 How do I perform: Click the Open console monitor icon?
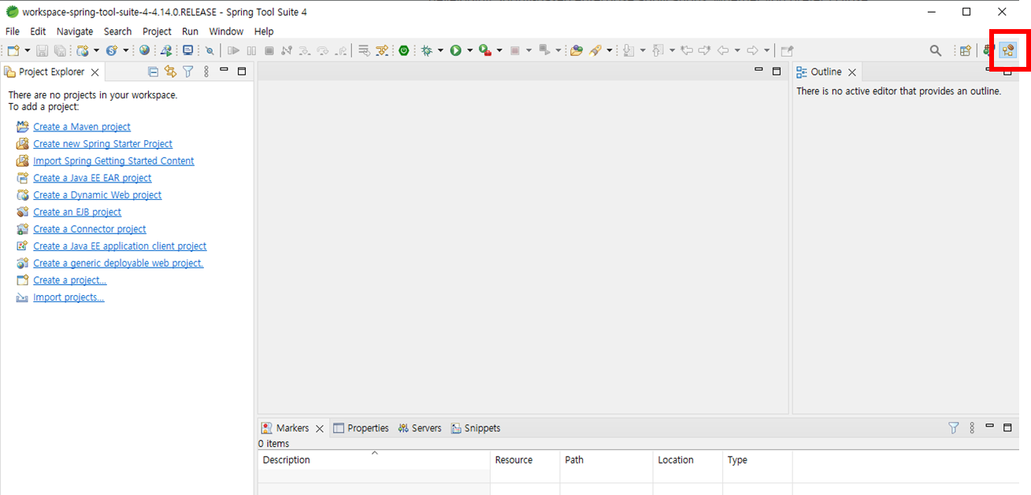(x=187, y=50)
